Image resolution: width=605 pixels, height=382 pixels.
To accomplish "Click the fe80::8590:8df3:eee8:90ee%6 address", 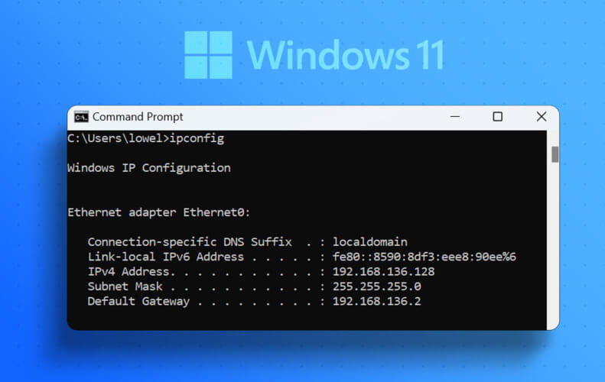I will tap(424, 257).
